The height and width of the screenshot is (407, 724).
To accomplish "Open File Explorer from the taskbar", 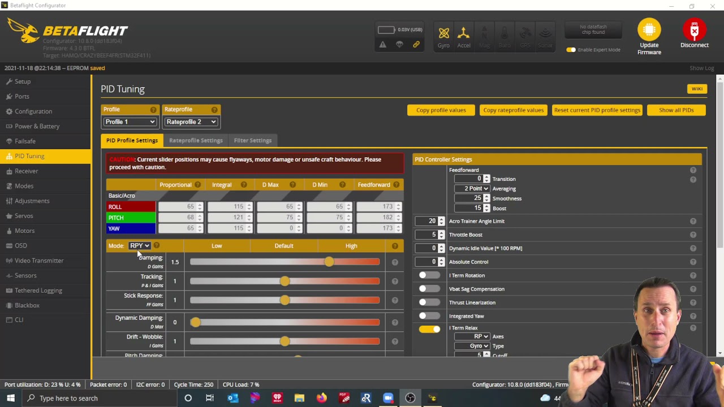I will pyautogui.click(x=299, y=398).
